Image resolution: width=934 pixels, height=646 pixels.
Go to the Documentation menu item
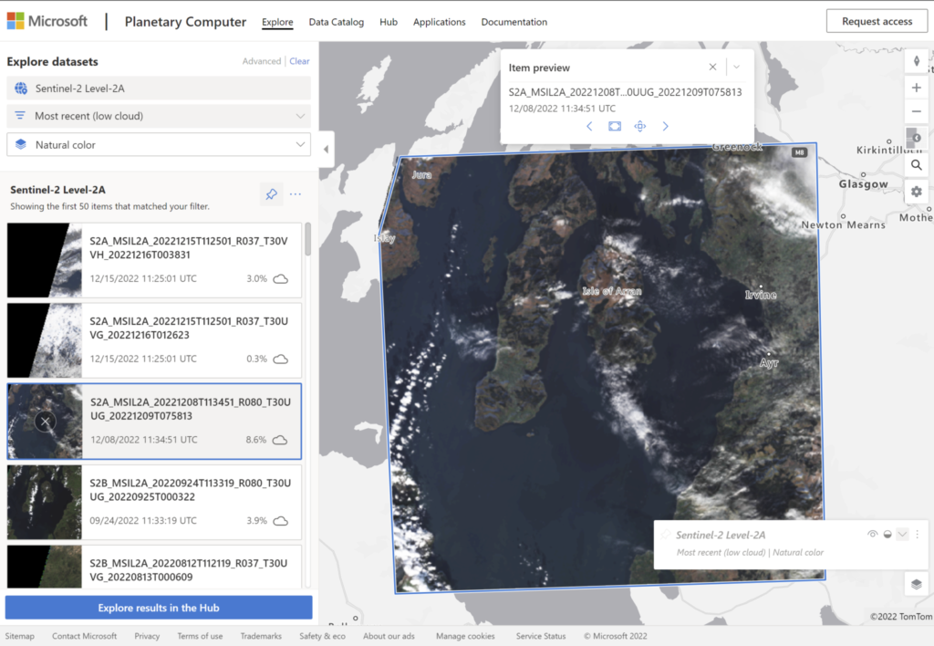[514, 22]
